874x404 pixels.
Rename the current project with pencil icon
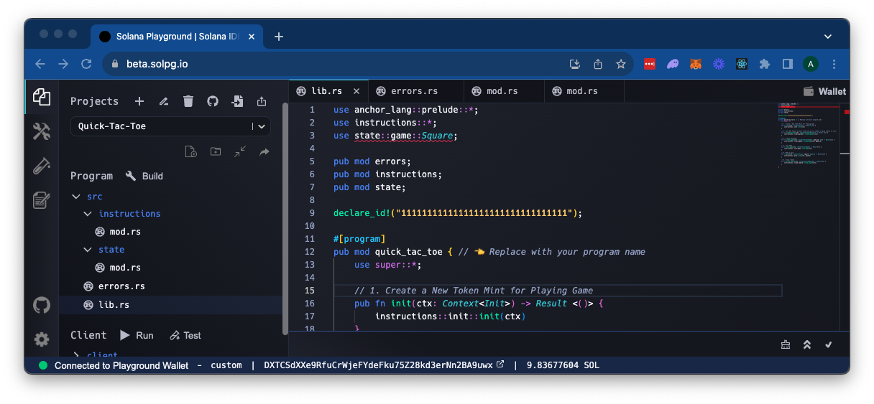pyautogui.click(x=164, y=101)
